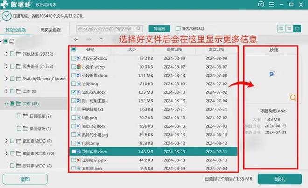Select the 语段积累.docx file row
308x188 pixels.
[154, 75]
